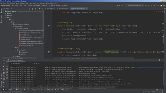
Task: Open Project panel gear options
Action: (x=39, y=9)
